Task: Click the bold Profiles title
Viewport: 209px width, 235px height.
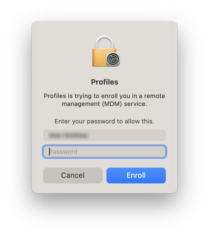Action: point(104,82)
